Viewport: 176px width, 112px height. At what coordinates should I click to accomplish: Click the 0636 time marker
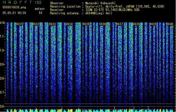(x=103, y=24)
